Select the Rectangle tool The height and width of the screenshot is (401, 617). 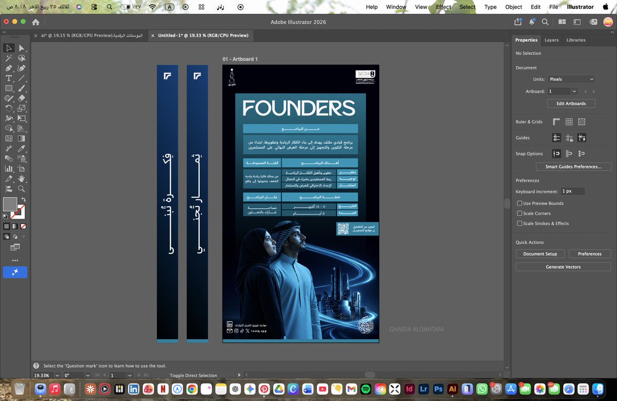coord(9,88)
